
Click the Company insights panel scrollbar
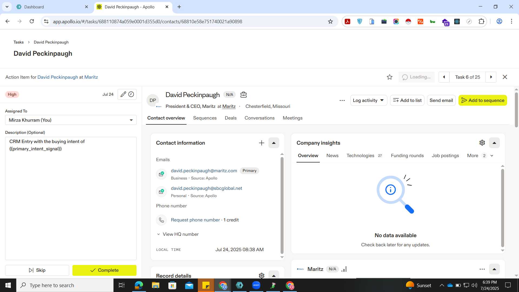pos(503,208)
